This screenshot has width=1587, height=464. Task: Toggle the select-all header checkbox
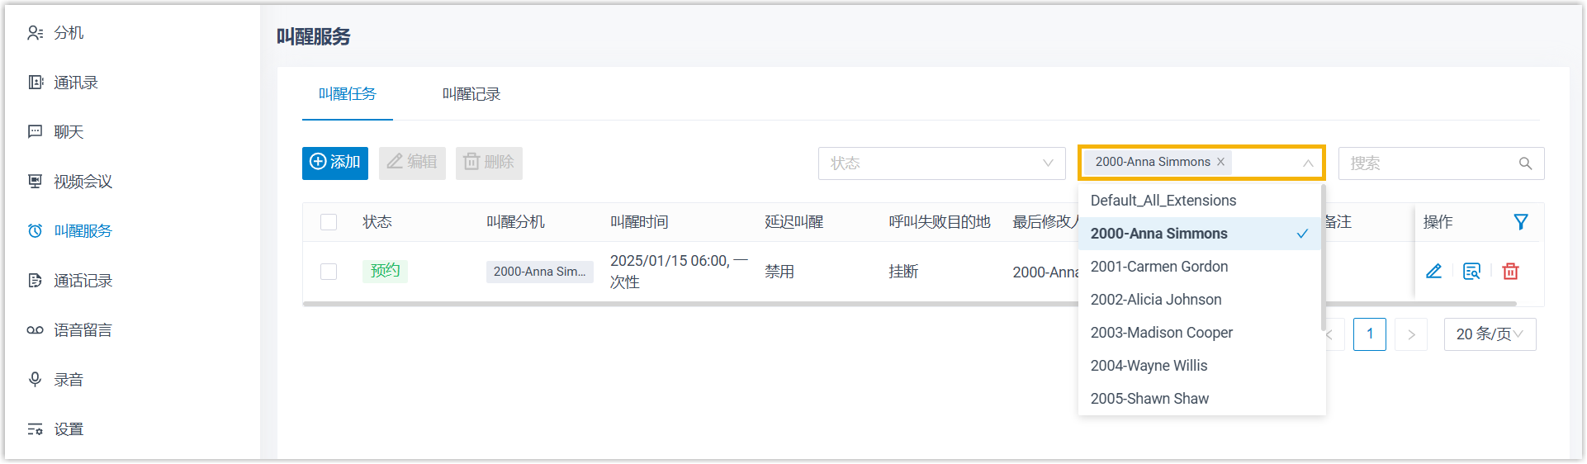329,222
